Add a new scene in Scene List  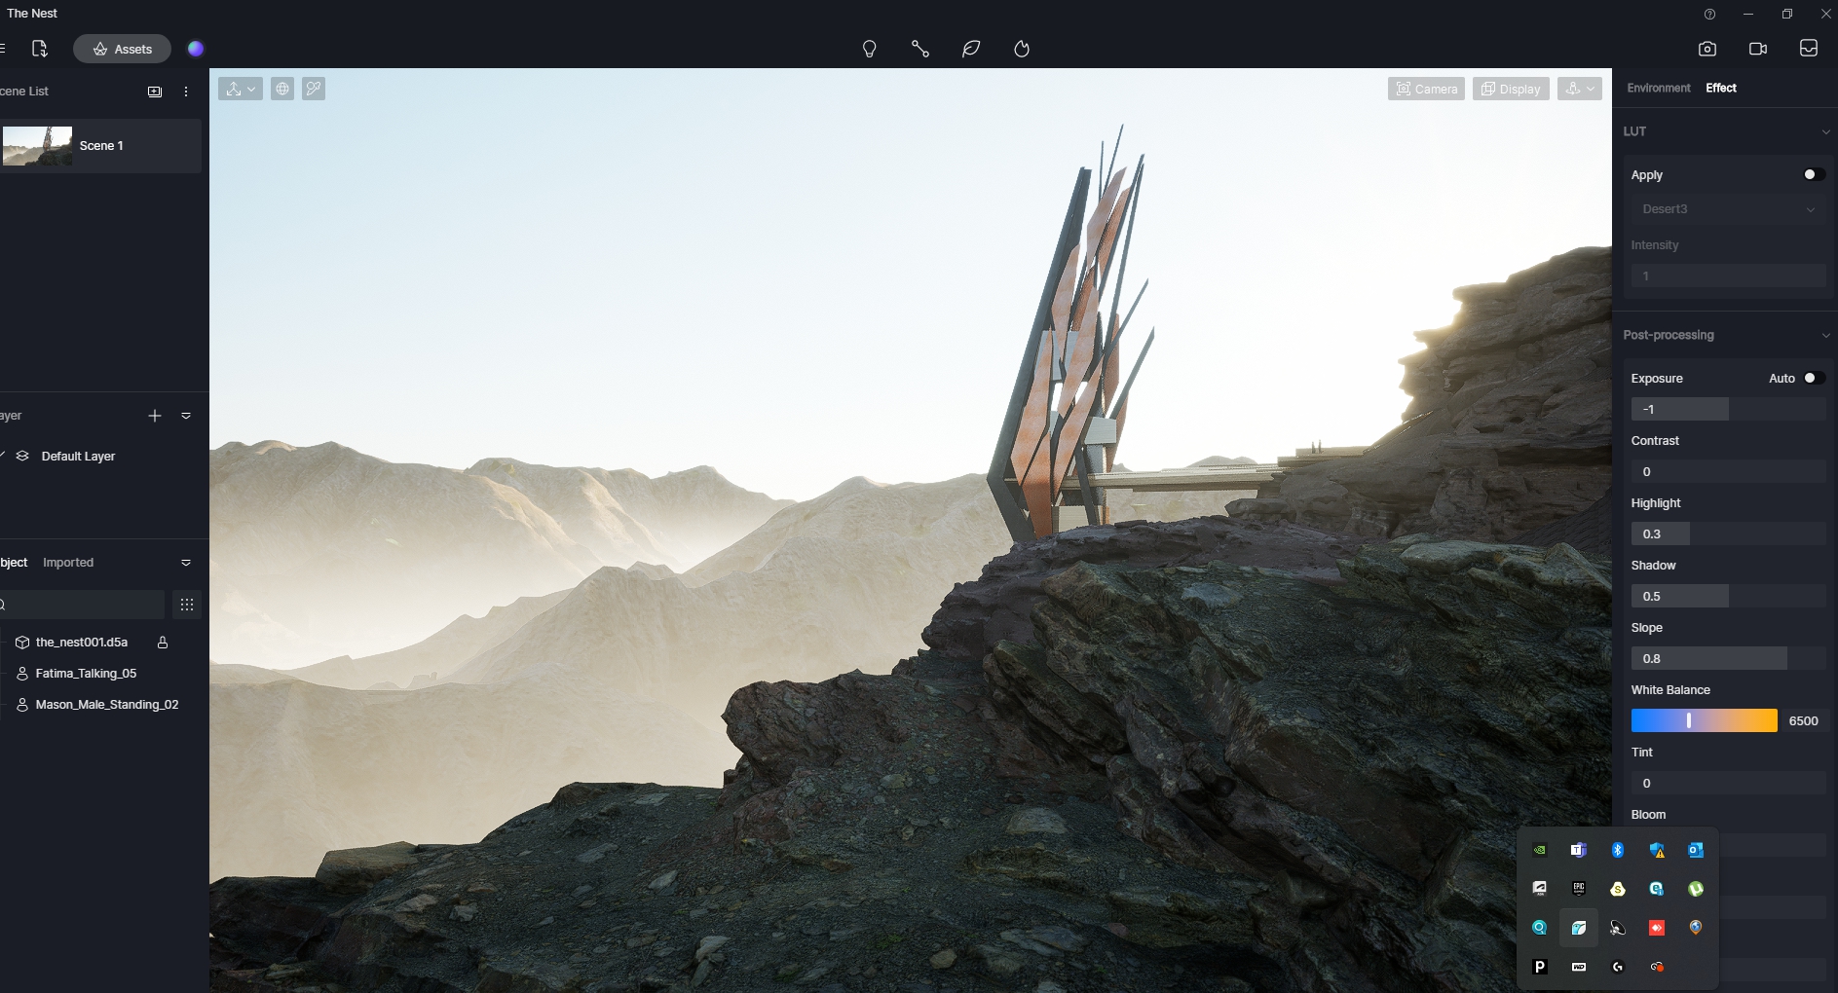pyautogui.click(x=155, y=92)
